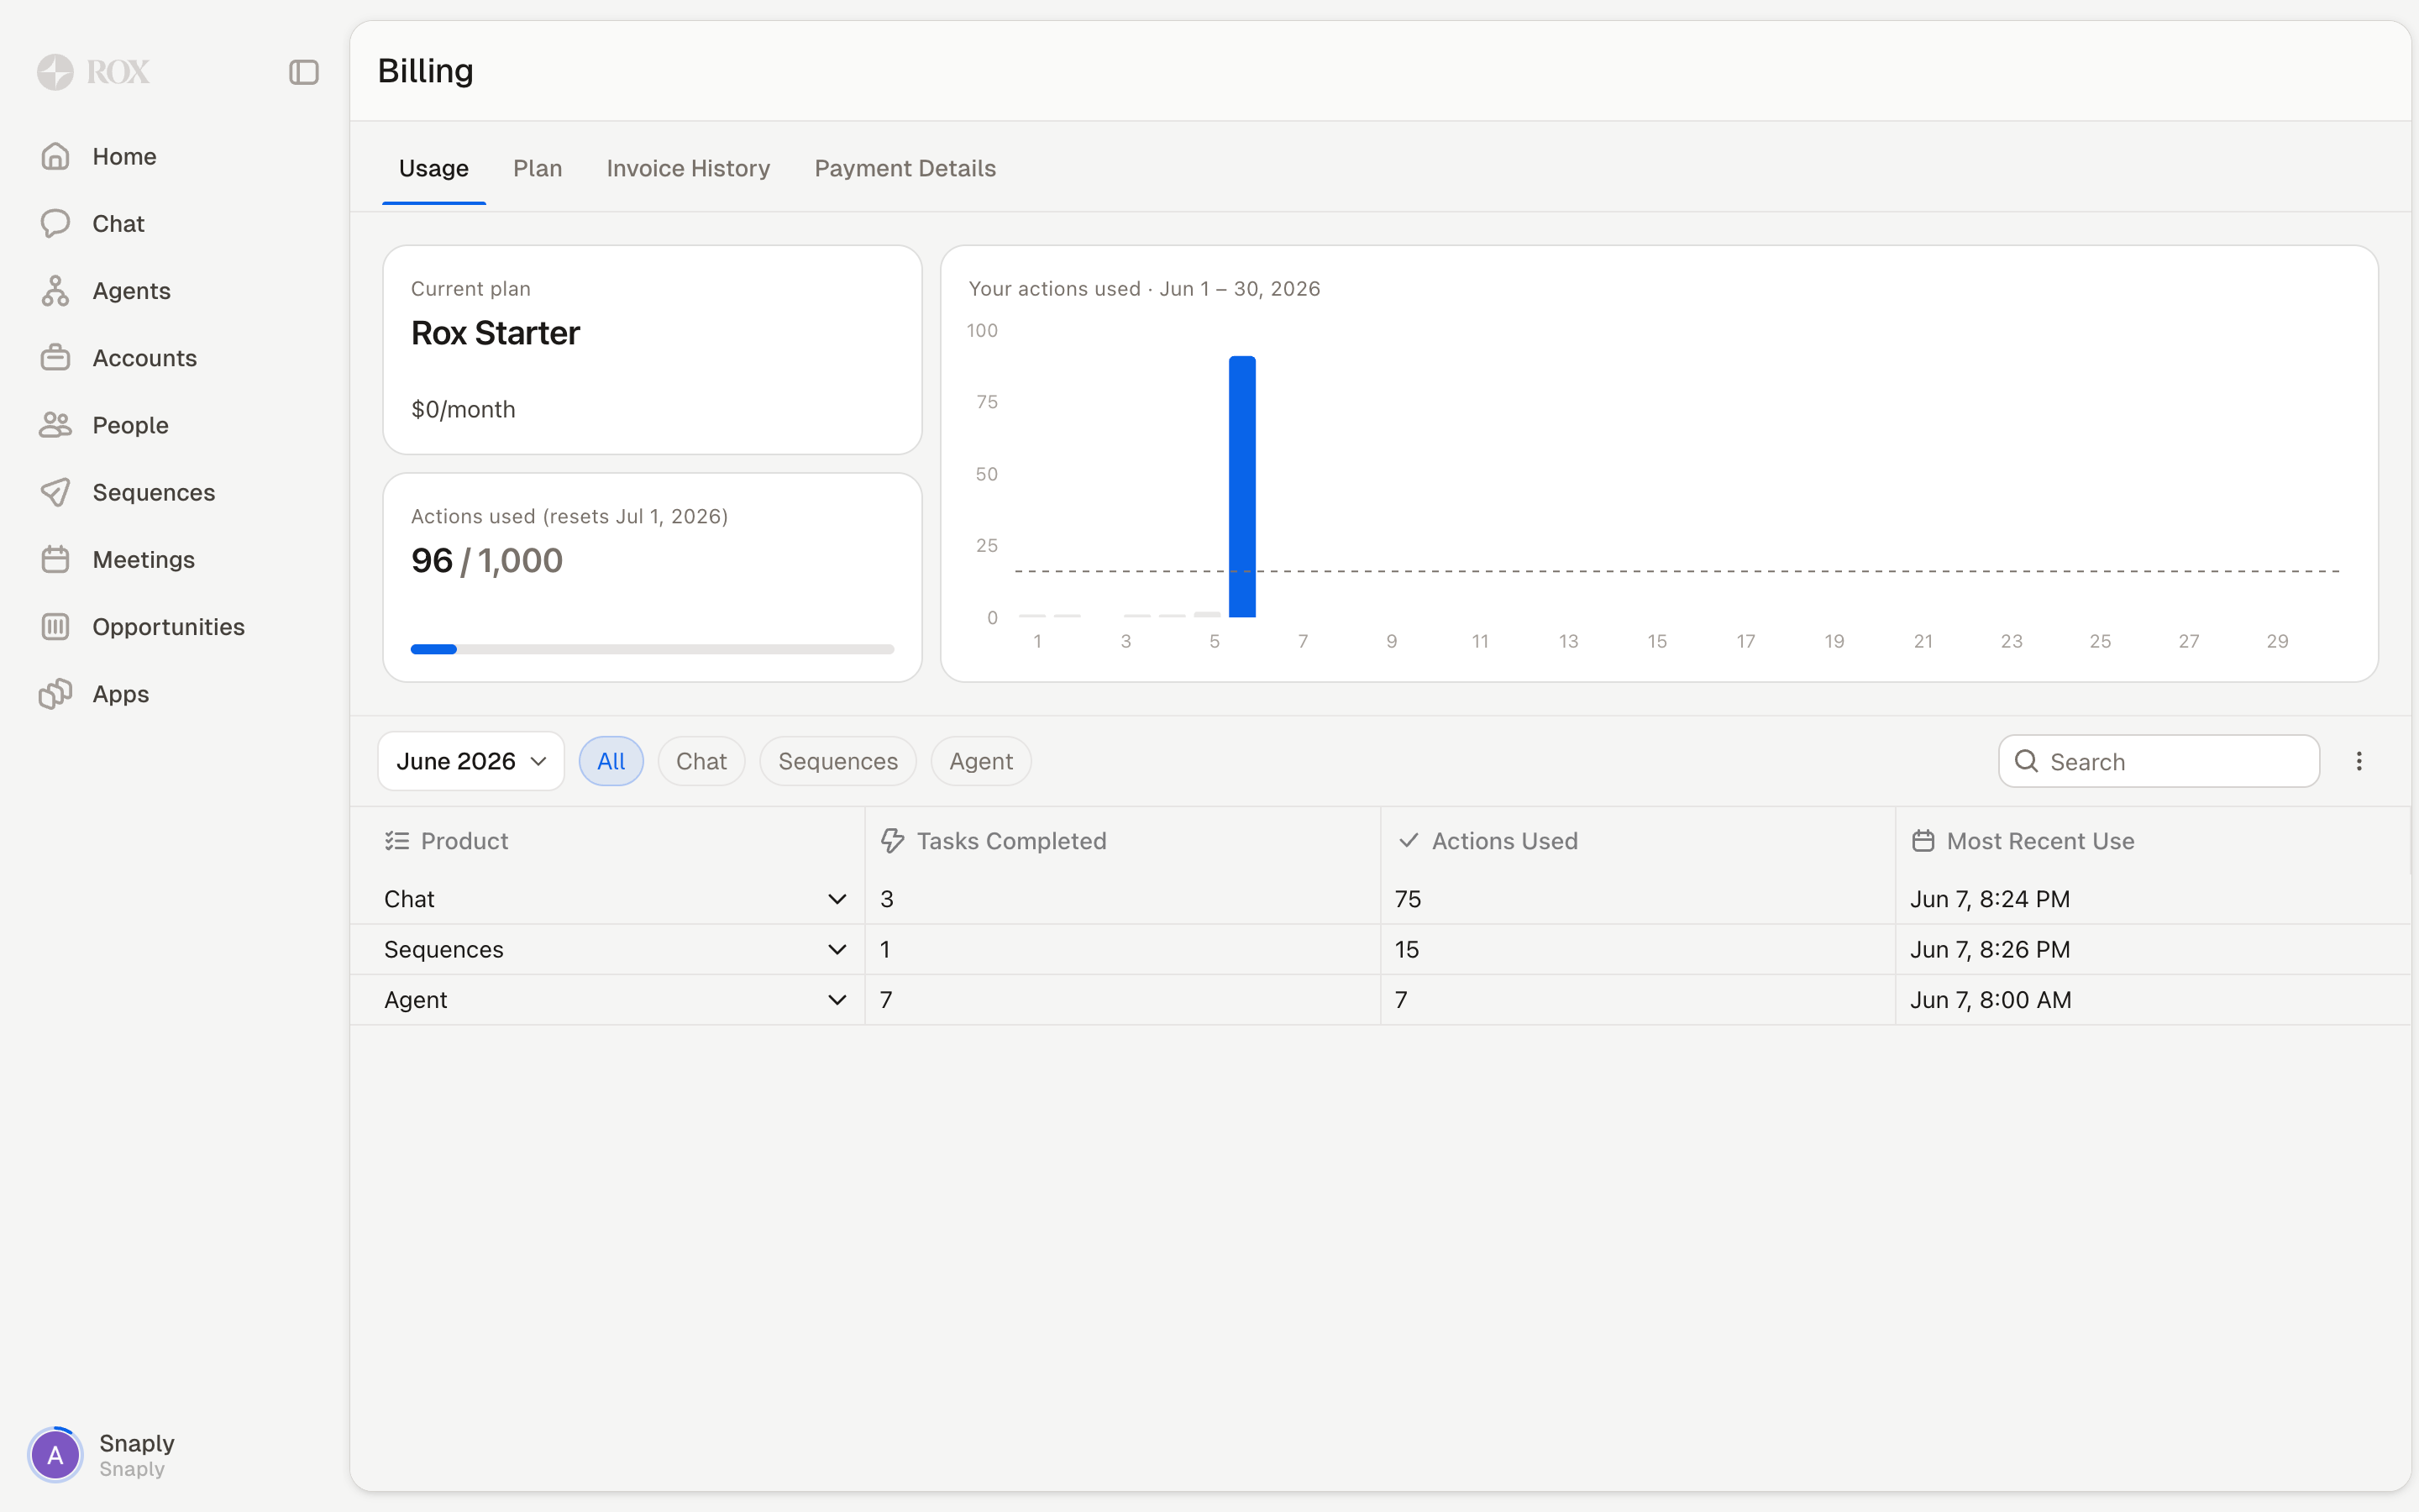Click the Actions Used column header

(x=1637, y=841)
